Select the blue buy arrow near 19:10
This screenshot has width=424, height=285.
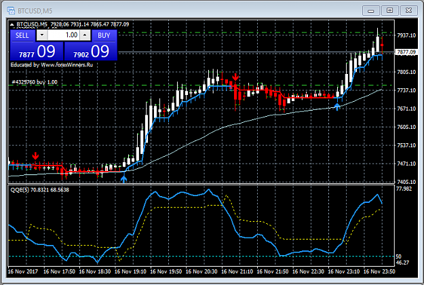coord(123,179)
